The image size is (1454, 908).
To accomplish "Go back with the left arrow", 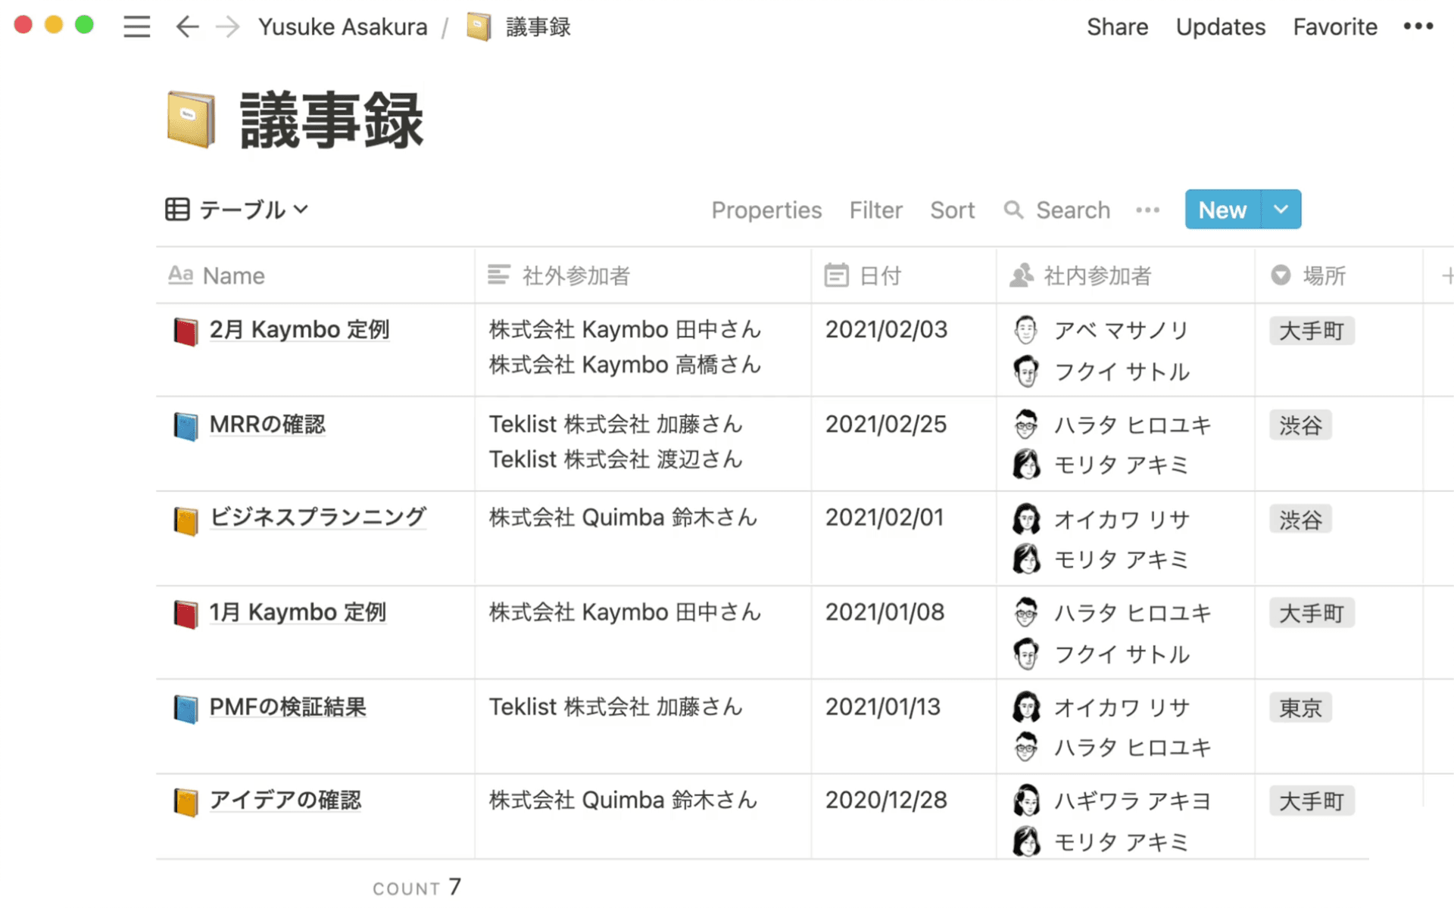I will [186, 26].
